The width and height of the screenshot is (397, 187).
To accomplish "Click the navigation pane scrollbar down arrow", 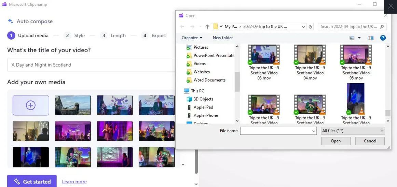I will click(237, 121).
